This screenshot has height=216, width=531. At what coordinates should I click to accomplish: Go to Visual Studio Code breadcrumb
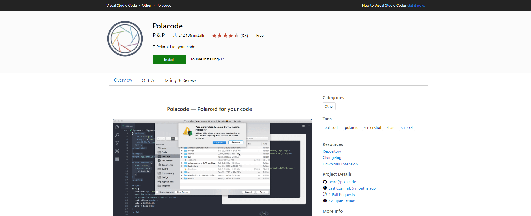[x=121, y=5]
